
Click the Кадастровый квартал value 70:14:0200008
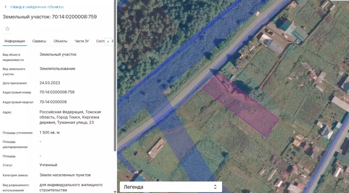[53, 102]
